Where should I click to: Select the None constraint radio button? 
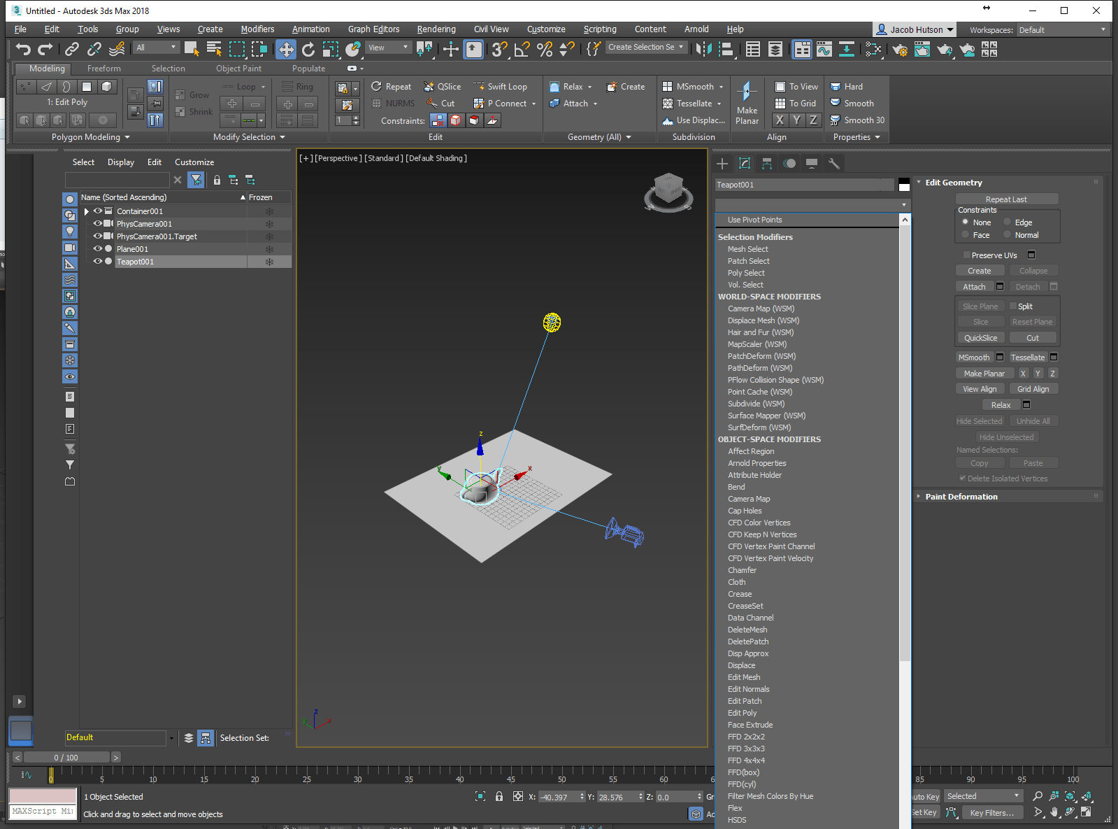[x=966, y=222]
